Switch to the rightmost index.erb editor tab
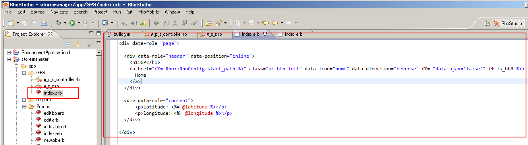This screenshot has height=145, width=528. (293, 35)
